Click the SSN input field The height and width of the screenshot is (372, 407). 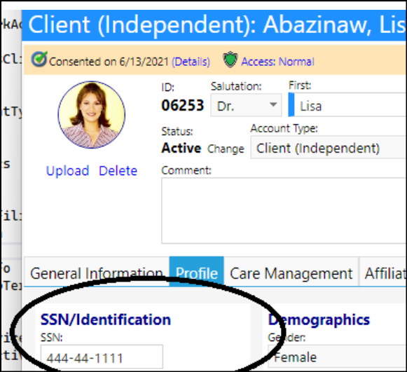tap(102, 357)
